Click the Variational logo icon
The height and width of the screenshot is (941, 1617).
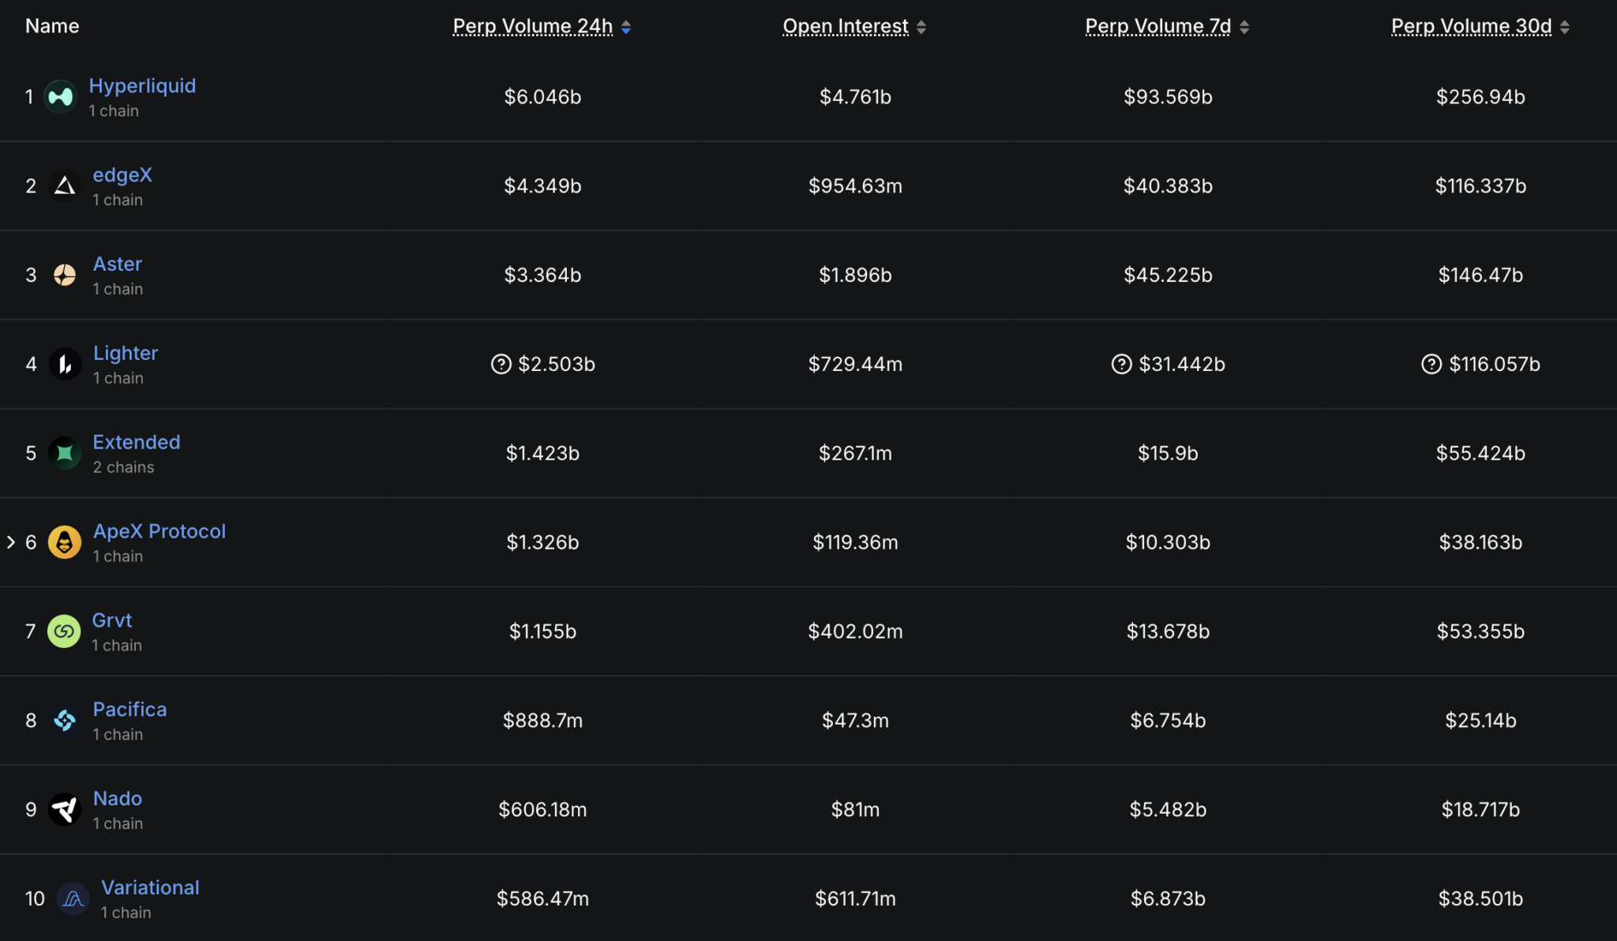73,899
